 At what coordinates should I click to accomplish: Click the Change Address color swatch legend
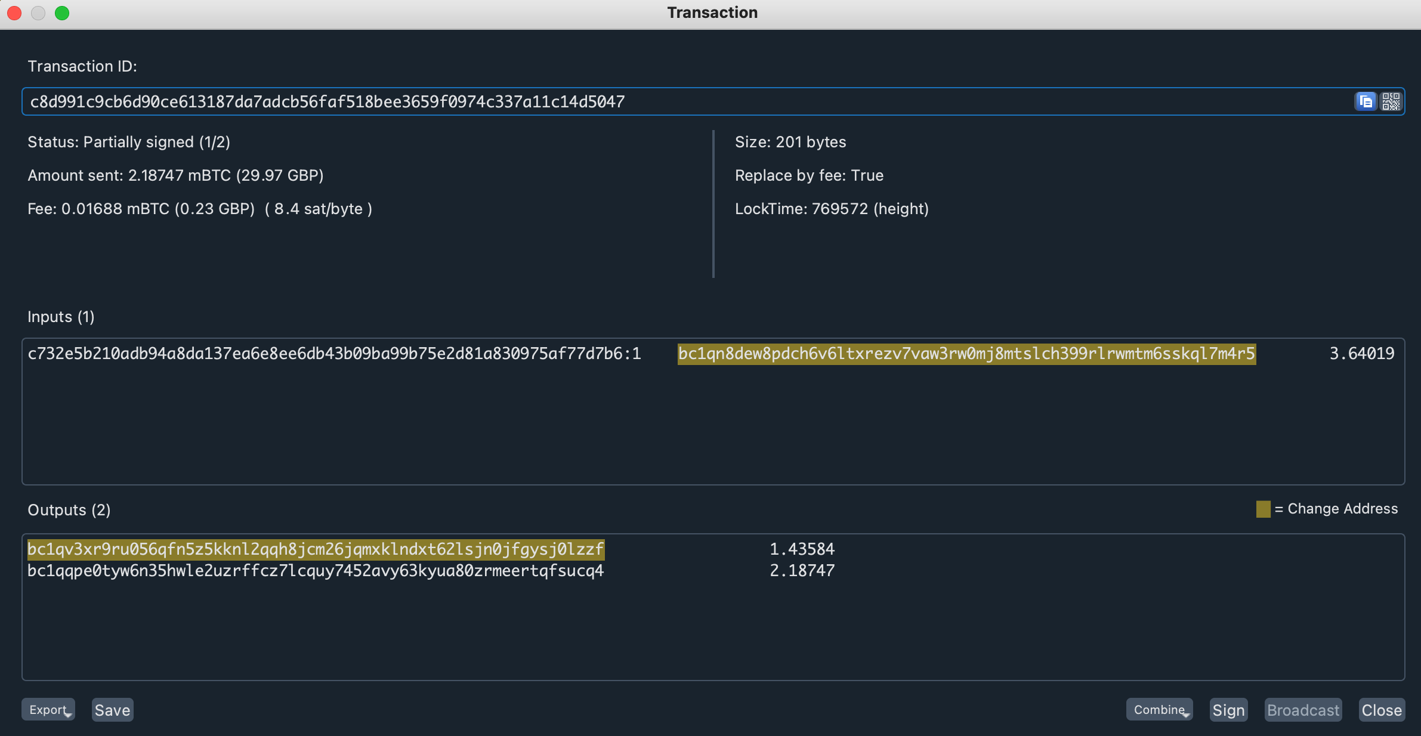coord(1263,509)
